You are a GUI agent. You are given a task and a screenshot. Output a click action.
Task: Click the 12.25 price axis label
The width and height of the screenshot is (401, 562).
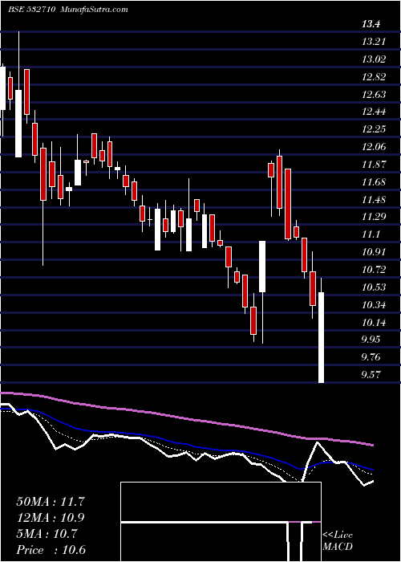pyautogui.click(x=374, y=129)
